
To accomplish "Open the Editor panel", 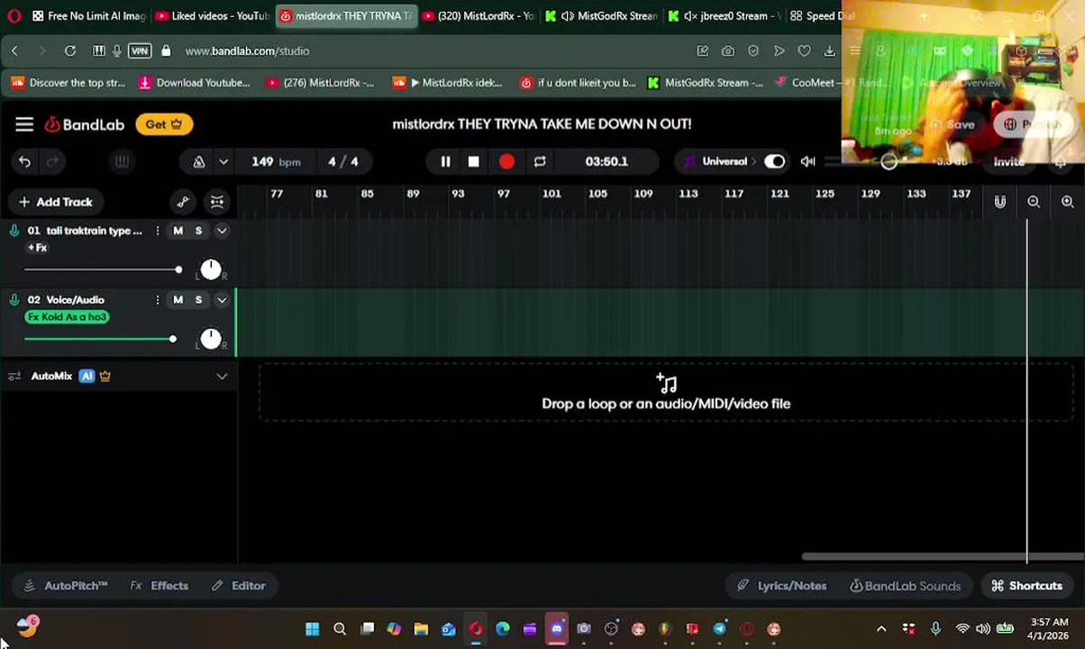I will [239, 586].
